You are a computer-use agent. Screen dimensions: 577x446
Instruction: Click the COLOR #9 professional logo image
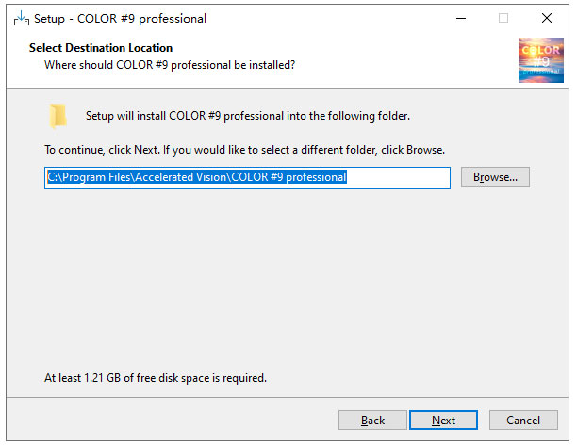click(540, 60)
